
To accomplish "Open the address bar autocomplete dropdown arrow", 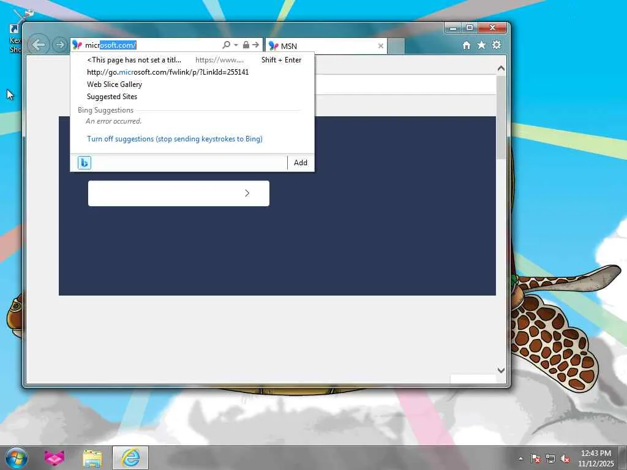I will coord(236,45).
